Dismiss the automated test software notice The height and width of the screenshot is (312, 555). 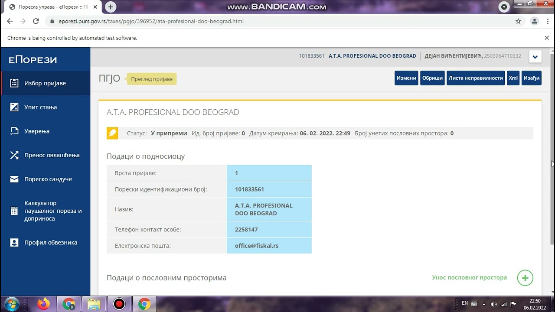547,38
